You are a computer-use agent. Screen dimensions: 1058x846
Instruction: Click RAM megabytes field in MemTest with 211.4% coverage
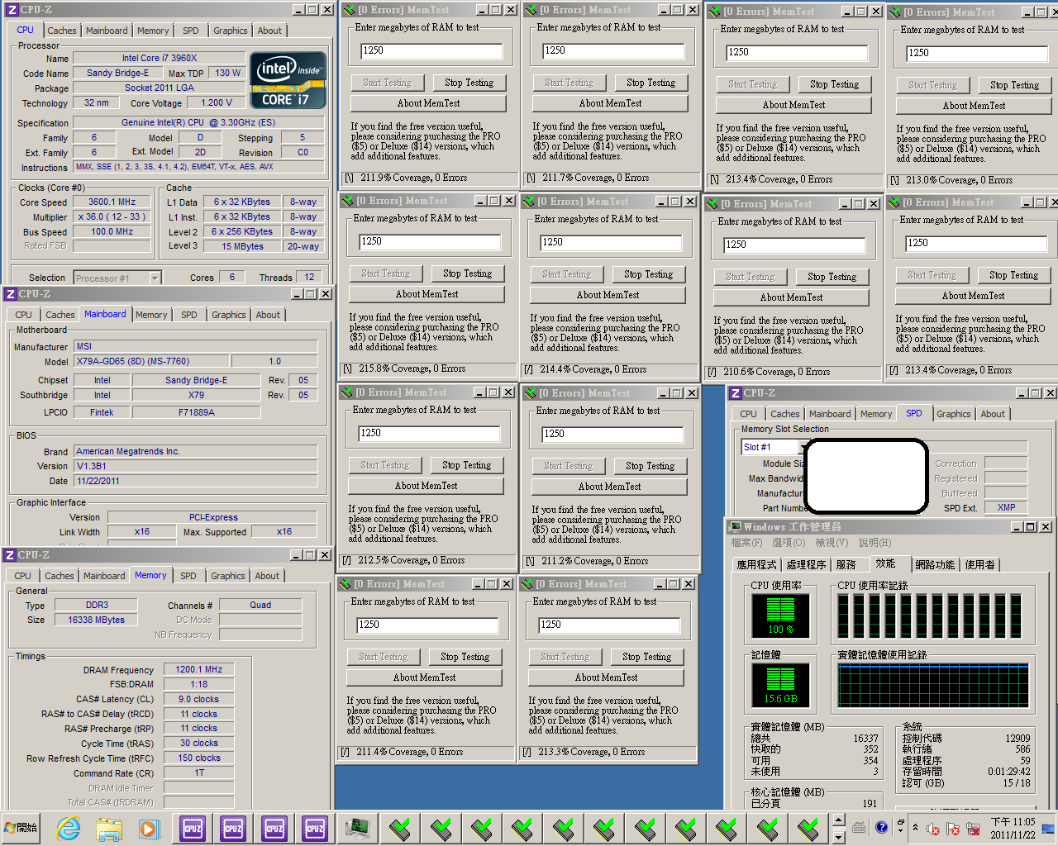click(x=427, y=625)
